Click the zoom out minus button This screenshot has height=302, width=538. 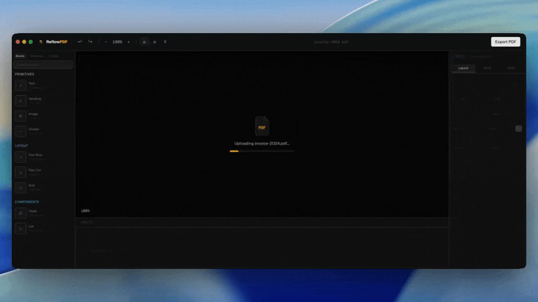(x=106, y=42)
